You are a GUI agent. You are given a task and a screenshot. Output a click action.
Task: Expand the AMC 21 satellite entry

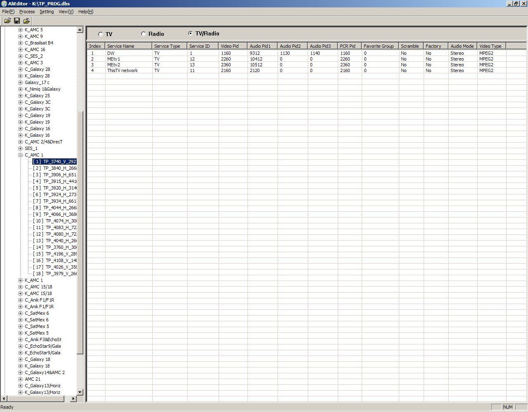pos(20,379)
